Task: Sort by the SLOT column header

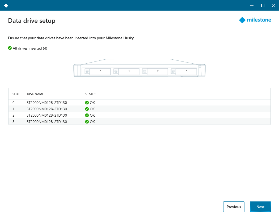Action: pyautogui.click(x=16, y=94)
